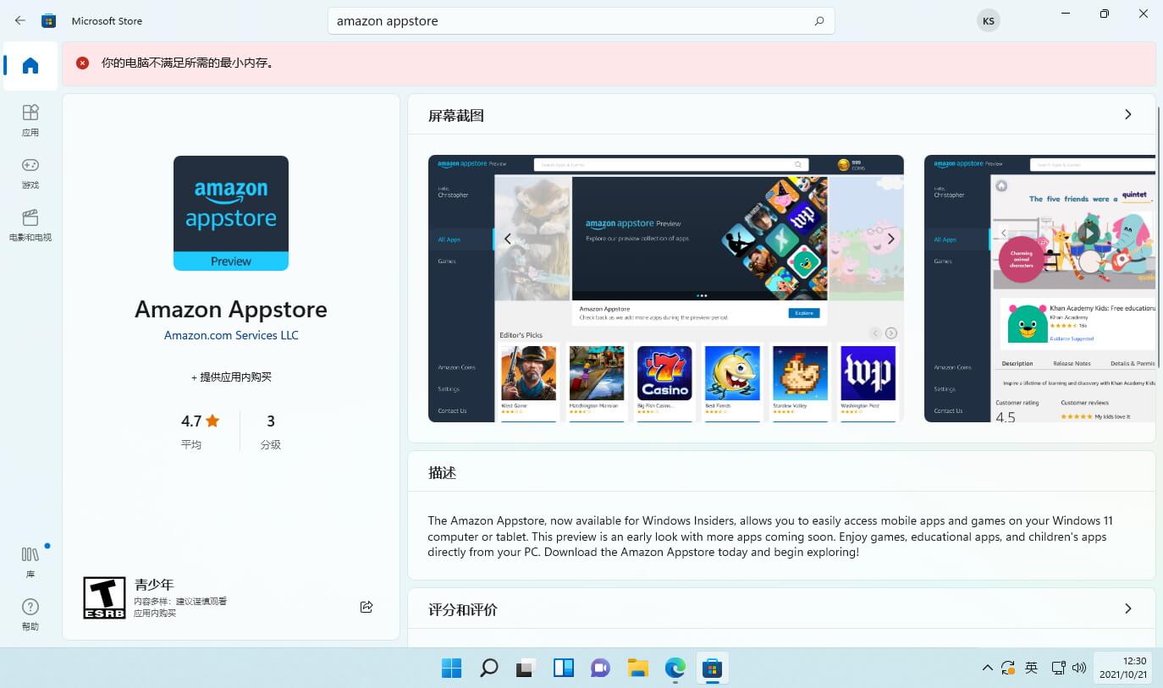Open the 帮助 (Help) section
1163x688 pixels.
click(30, 614)
